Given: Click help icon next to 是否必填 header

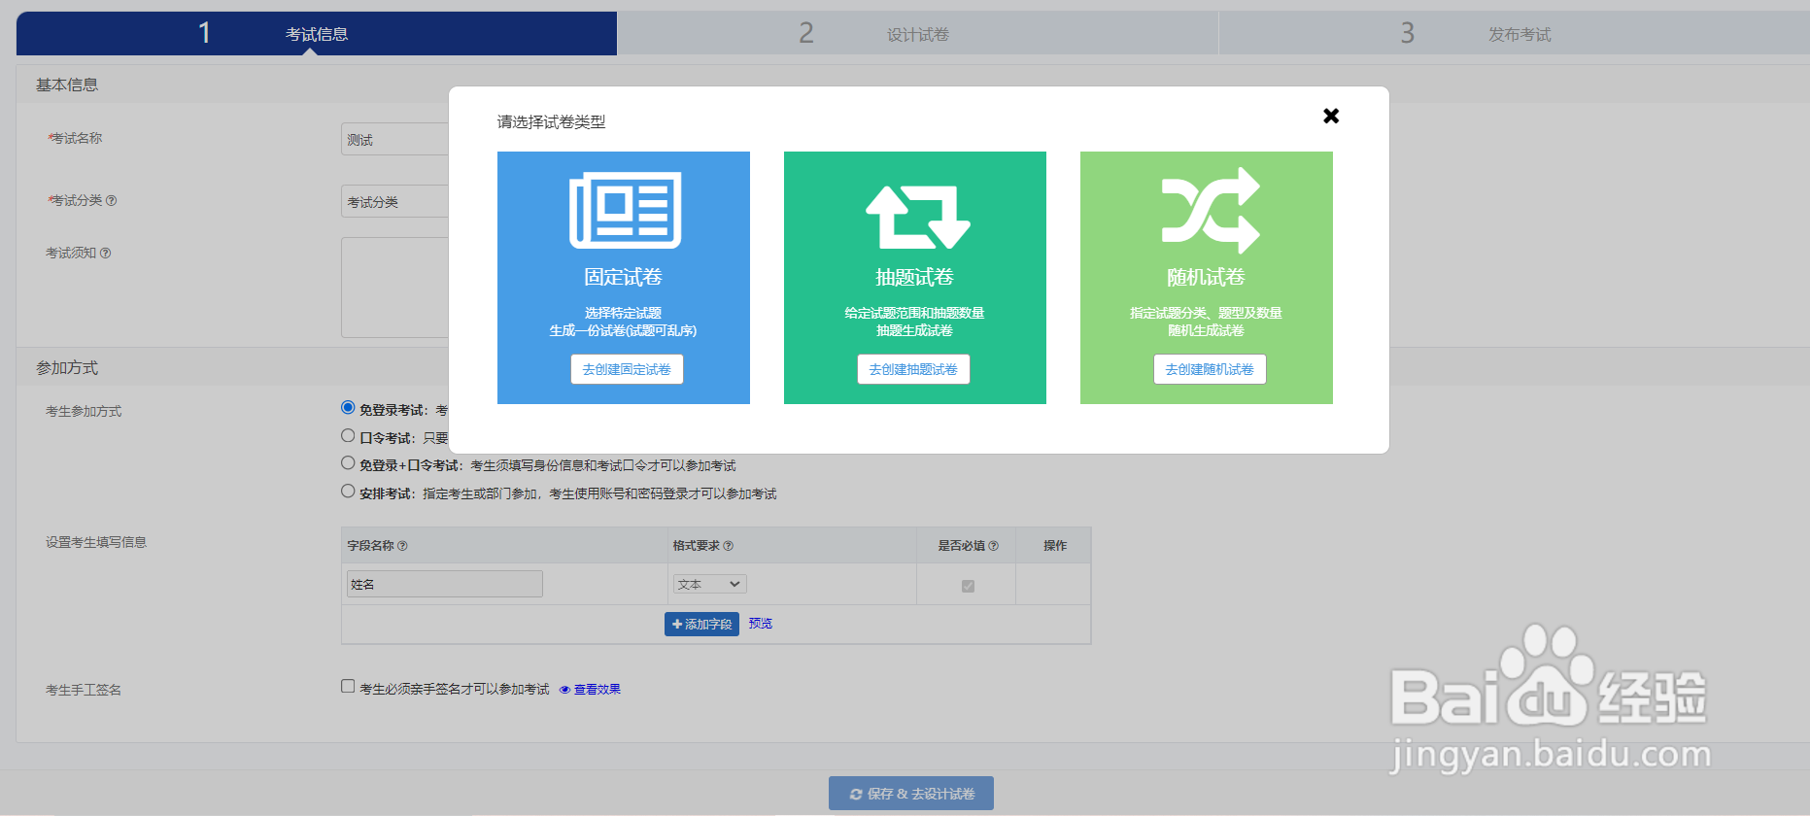Looking at the screenshot, I should point(993,546).
